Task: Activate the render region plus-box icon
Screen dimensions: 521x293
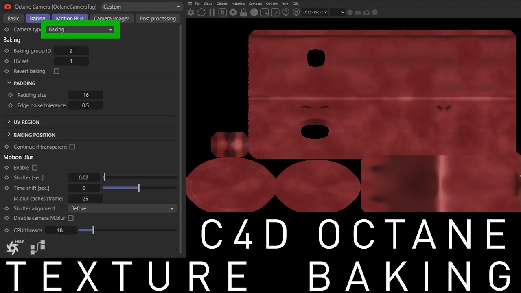Action: coord(265,12)
